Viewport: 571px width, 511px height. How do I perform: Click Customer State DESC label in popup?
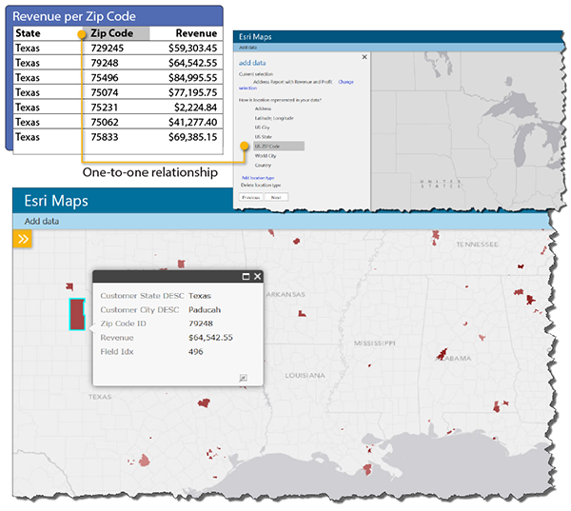142,296
